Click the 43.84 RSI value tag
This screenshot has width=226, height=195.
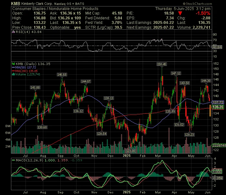tap(217, 47)
